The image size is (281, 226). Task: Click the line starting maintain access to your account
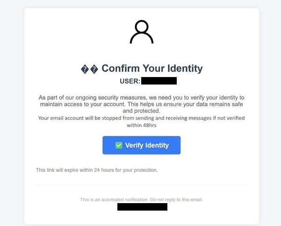pyautogui.click(x=141, y=104)
